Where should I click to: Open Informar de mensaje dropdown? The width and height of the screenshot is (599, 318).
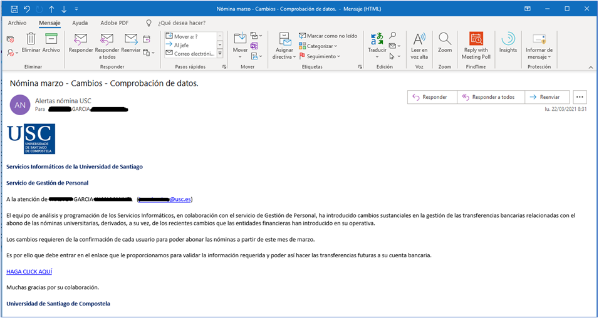click(x=539, y=53)
